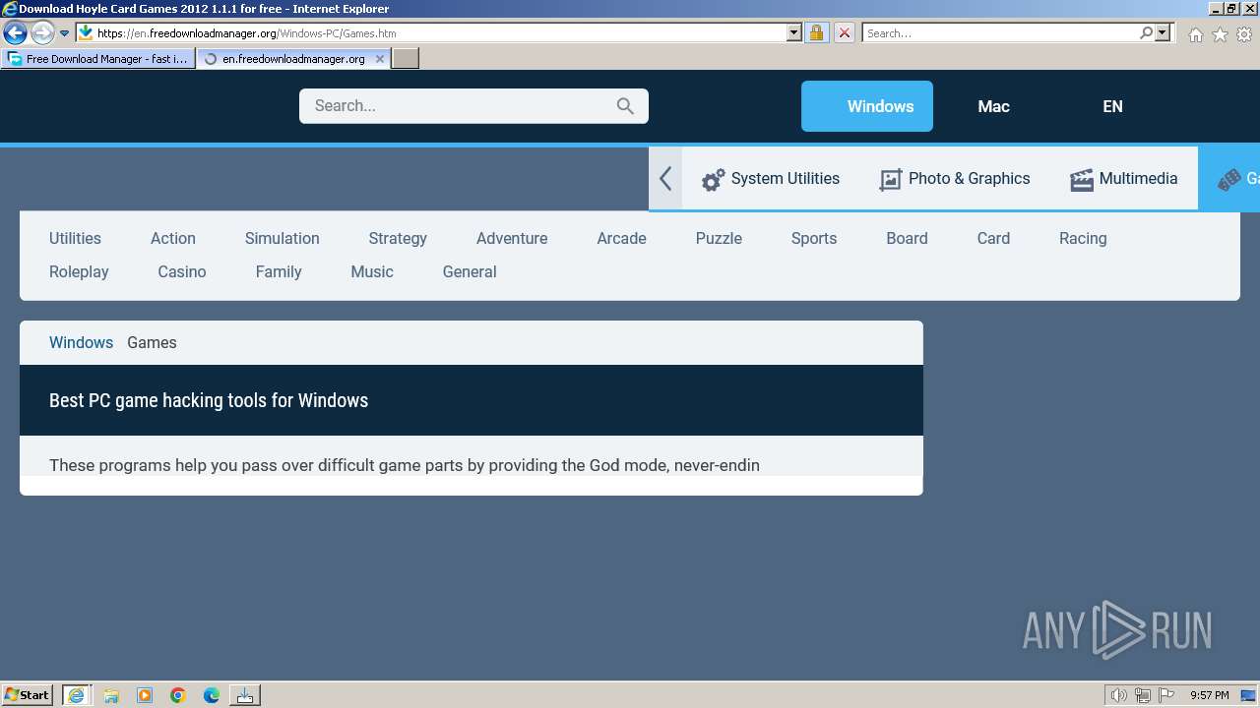Image resolution: width=1260 pixels, height=708 pixels.
Task: Open a new blank tab
Action: [x=406, y=59]
